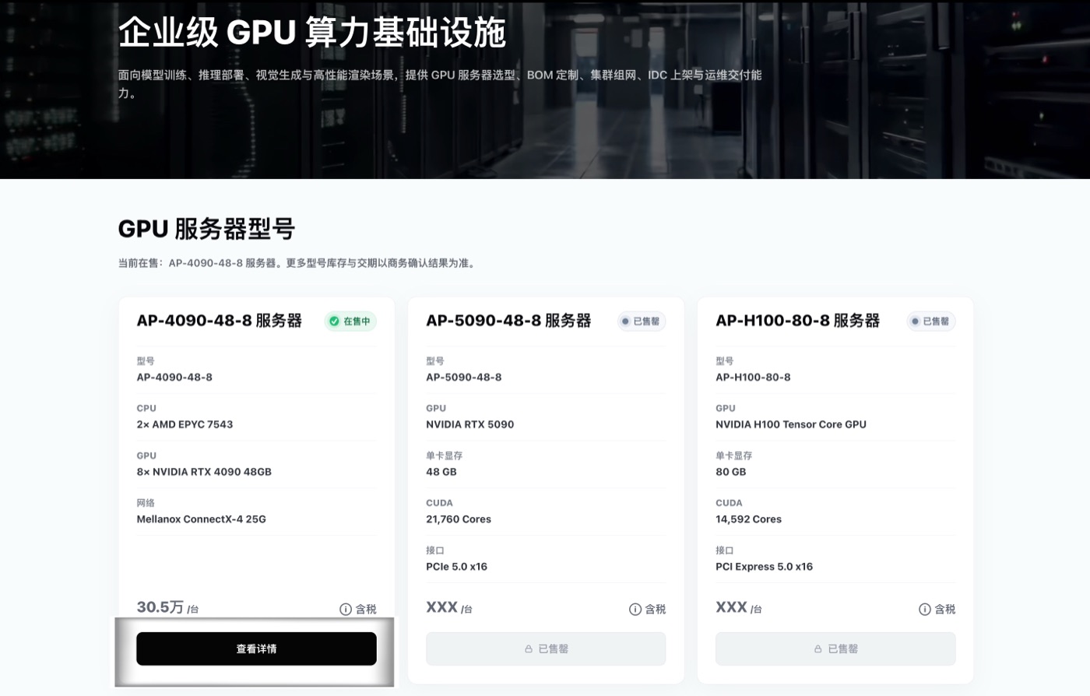Click the AP-4090-48-8 model value under 型号
Image resolution: width=1090 pixels, height=696 pixels.
(174, 377)
